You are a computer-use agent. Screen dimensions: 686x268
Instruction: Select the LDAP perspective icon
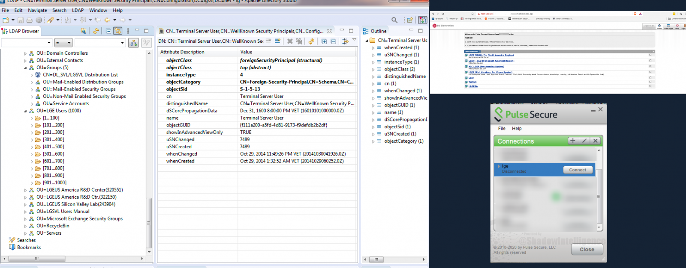coord(423,20)
